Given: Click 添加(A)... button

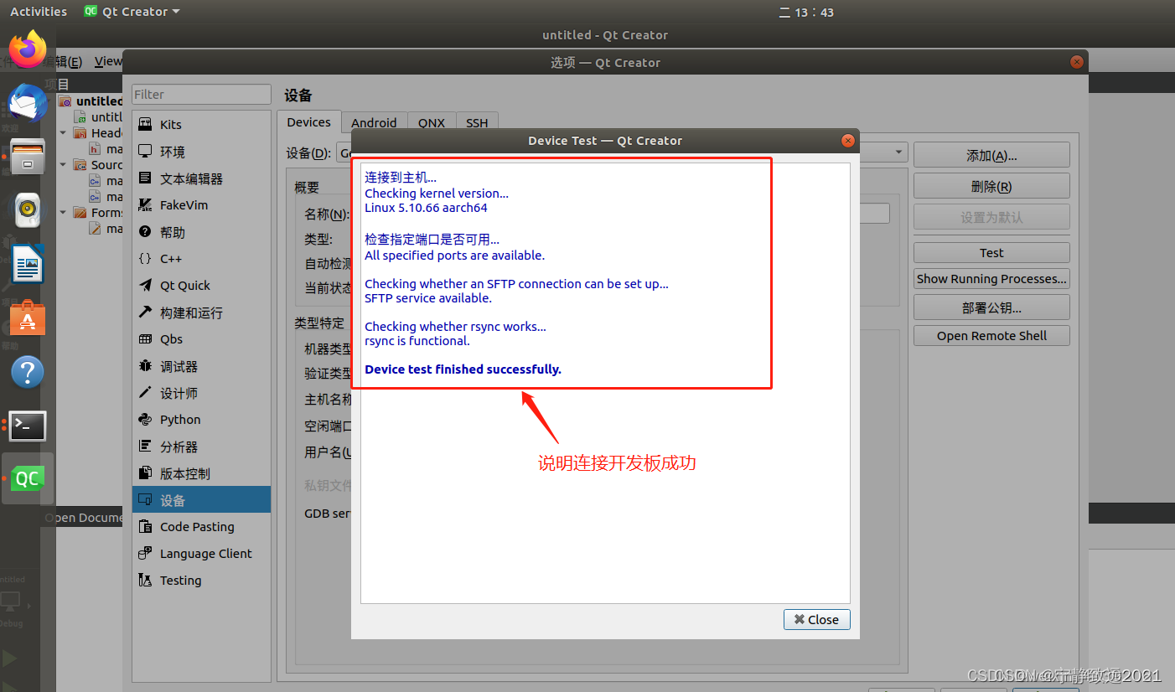Looking at the screenshot, I should (991, 155).
